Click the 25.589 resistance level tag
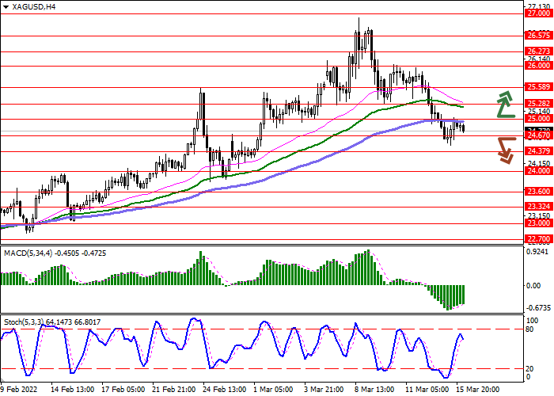This screenshot has width=554, height=396. click(x=539, y=87)
